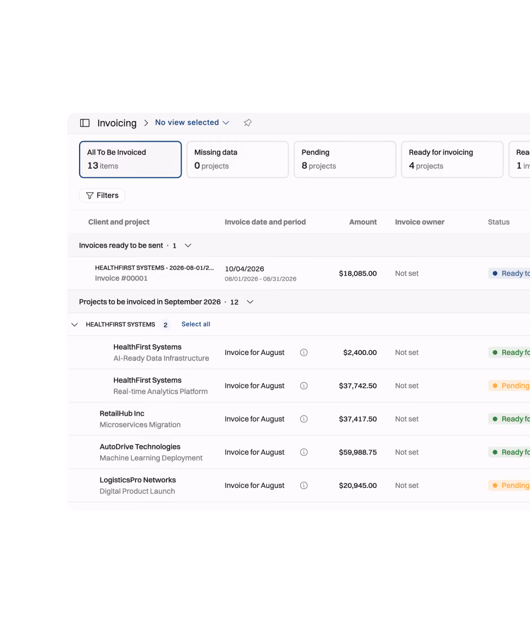Open the Filters funnel button
The height and width of the screenshot is (622, 530).
click(x=102, y=195)
